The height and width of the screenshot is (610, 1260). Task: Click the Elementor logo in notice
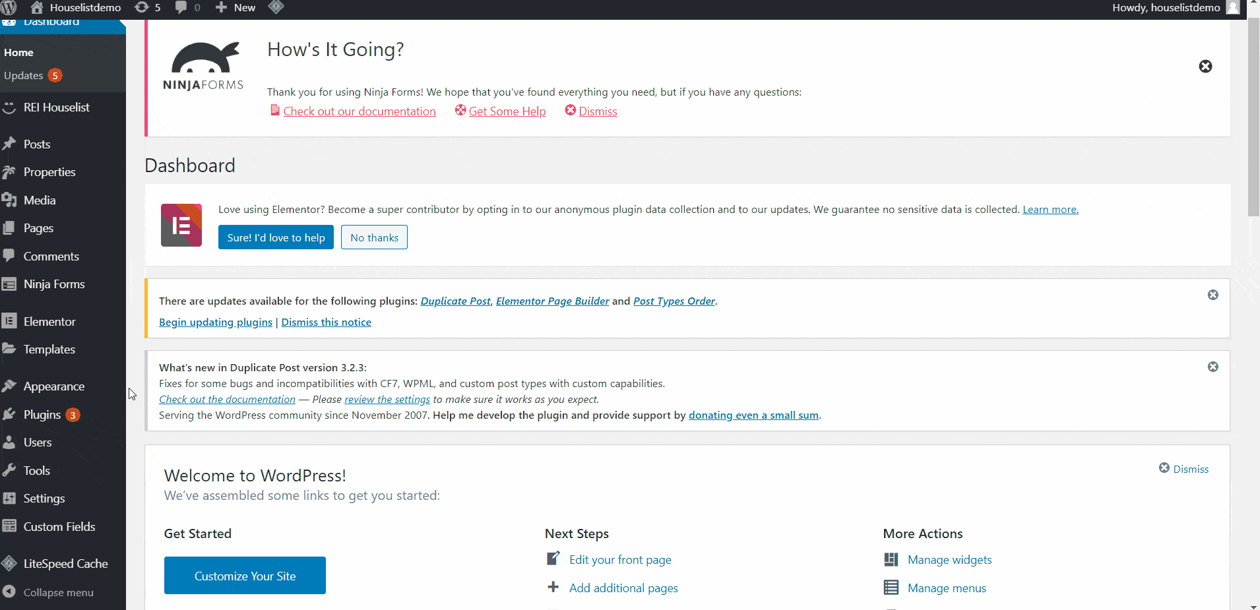tap(181, 225)
